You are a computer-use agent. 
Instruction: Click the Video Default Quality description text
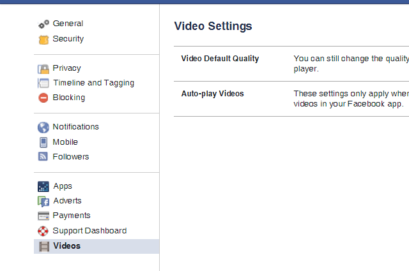click(350, 64)
